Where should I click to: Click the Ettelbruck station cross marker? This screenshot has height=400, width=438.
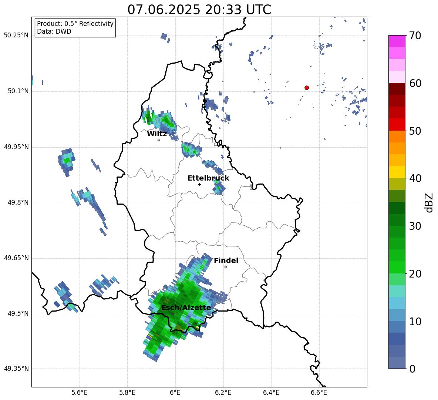coord(199,184)
